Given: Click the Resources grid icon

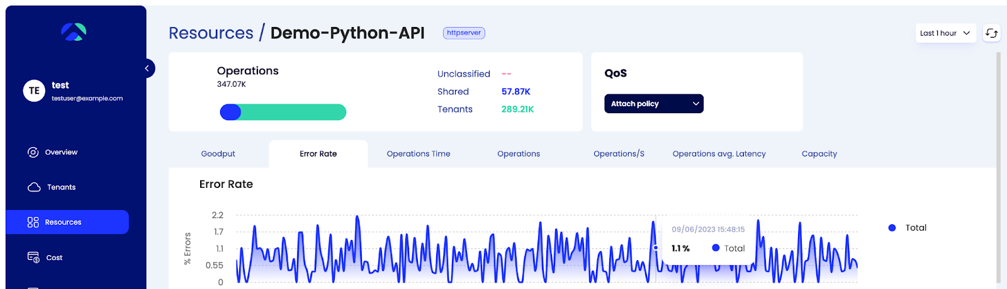Looking at the screenshot, I should (33, 222).
